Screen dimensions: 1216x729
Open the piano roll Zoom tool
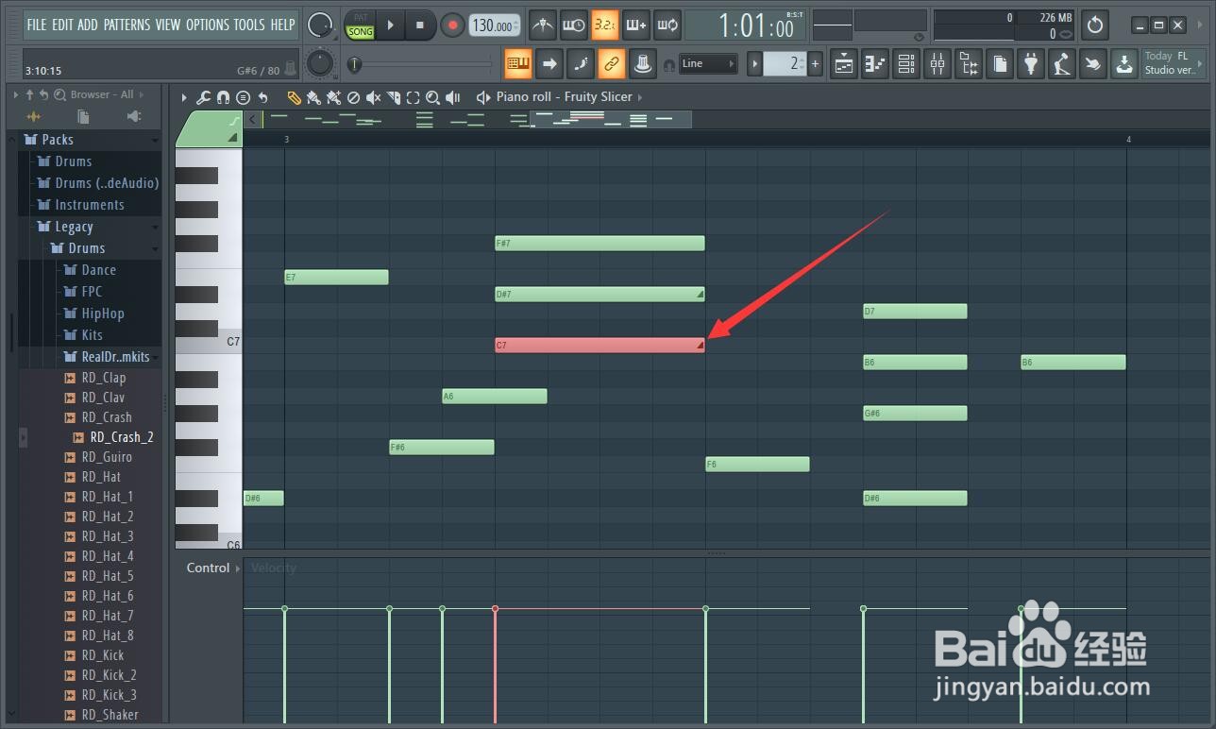[x=432, y=96]
